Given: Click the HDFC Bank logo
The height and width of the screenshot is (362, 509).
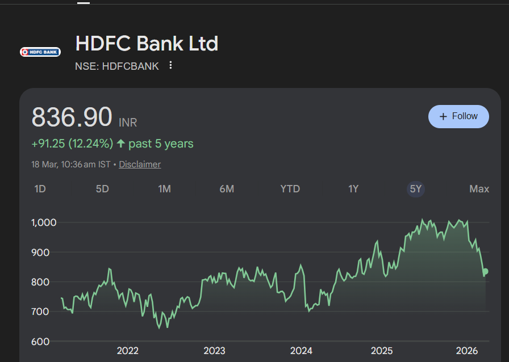Looking at the screenshot, I should click(x=40, y=52).
